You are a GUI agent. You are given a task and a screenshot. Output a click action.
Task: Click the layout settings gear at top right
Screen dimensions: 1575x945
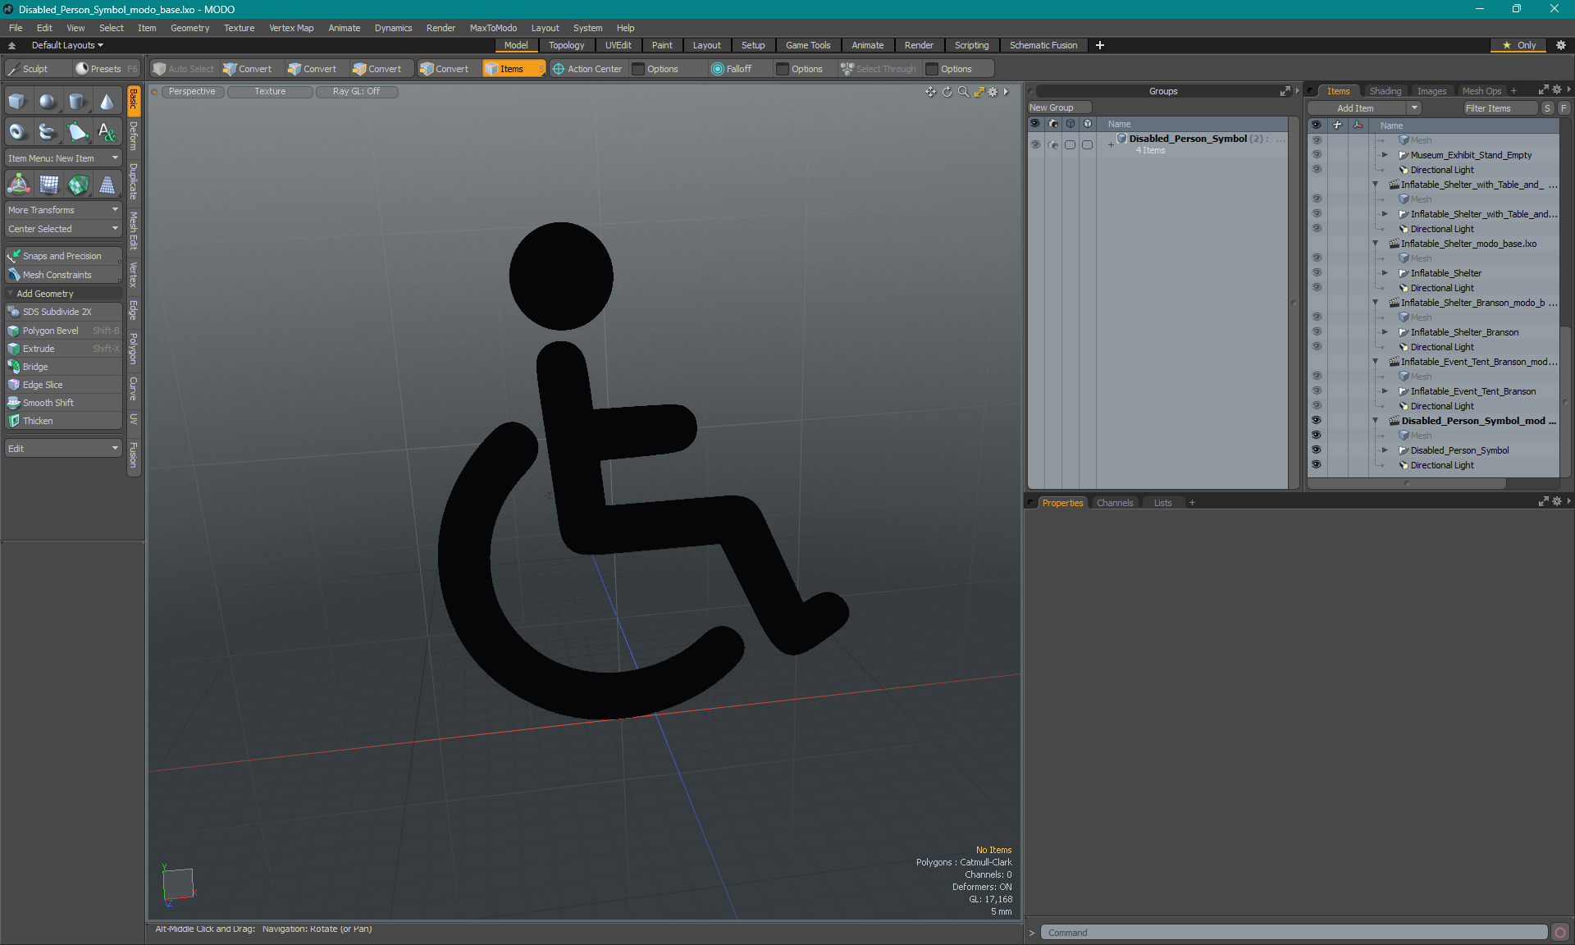coord(1561,45)
